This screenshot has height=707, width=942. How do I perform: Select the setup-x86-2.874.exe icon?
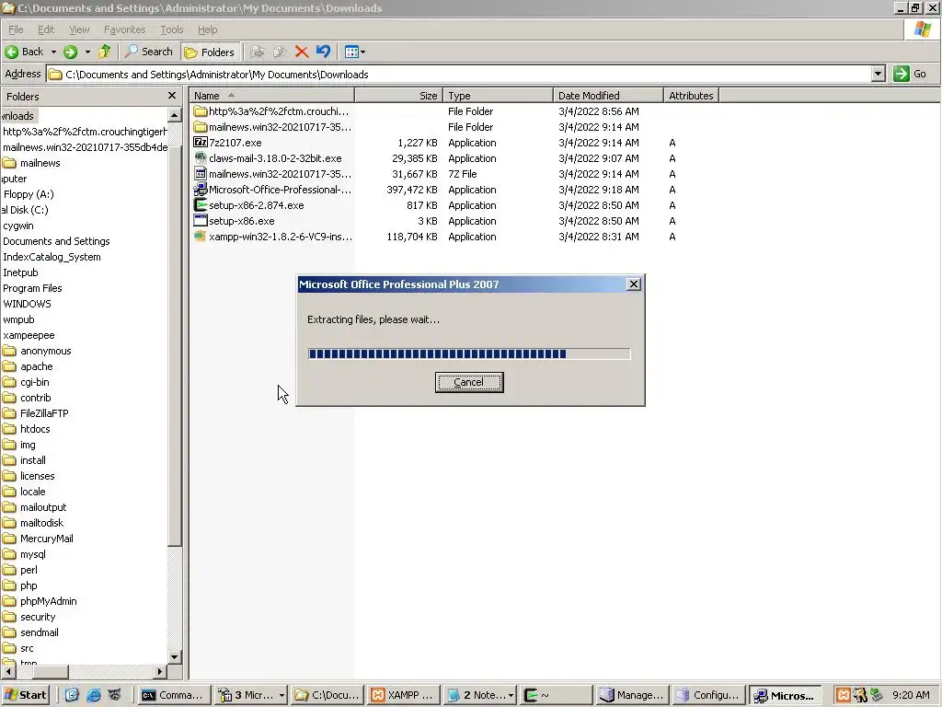(x=200, y=205)
